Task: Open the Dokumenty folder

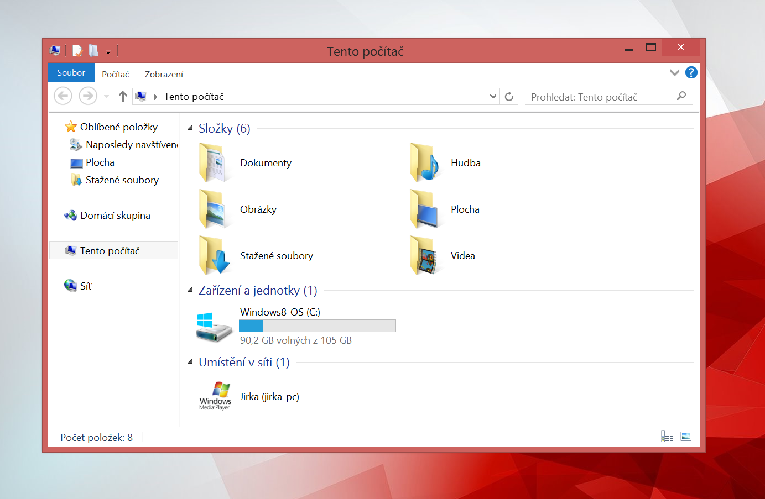Action: tap(266, 162)
